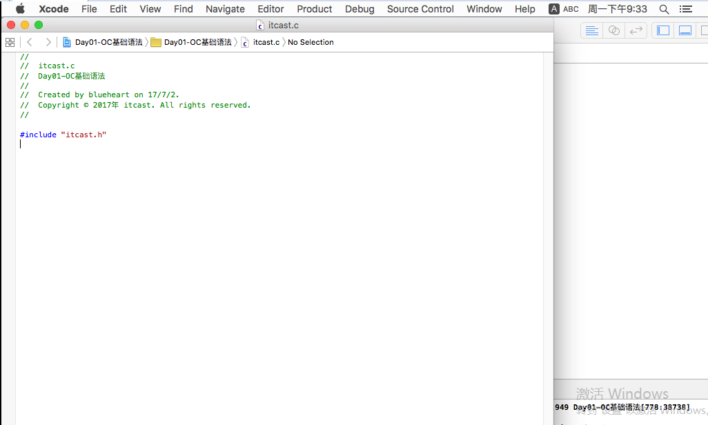The width and height of the screenshot is (708, 425).
Task: Click the ABC input method label
Action: (x=571, y=9)
